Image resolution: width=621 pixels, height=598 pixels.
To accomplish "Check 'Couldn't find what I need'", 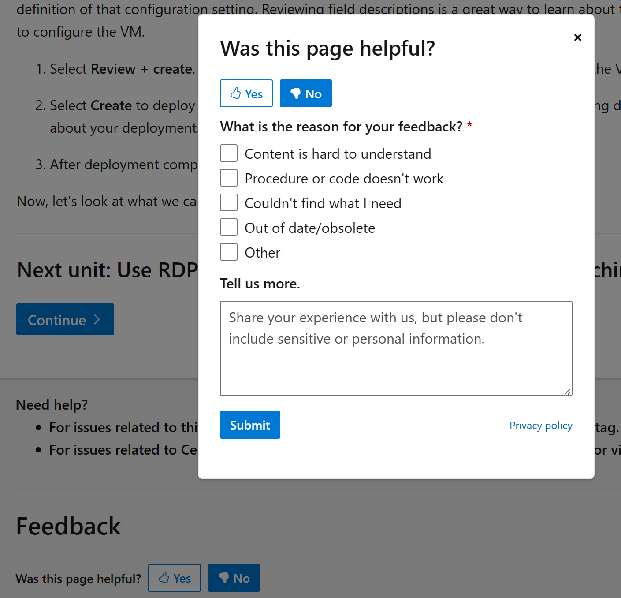I will click(229, 202).
